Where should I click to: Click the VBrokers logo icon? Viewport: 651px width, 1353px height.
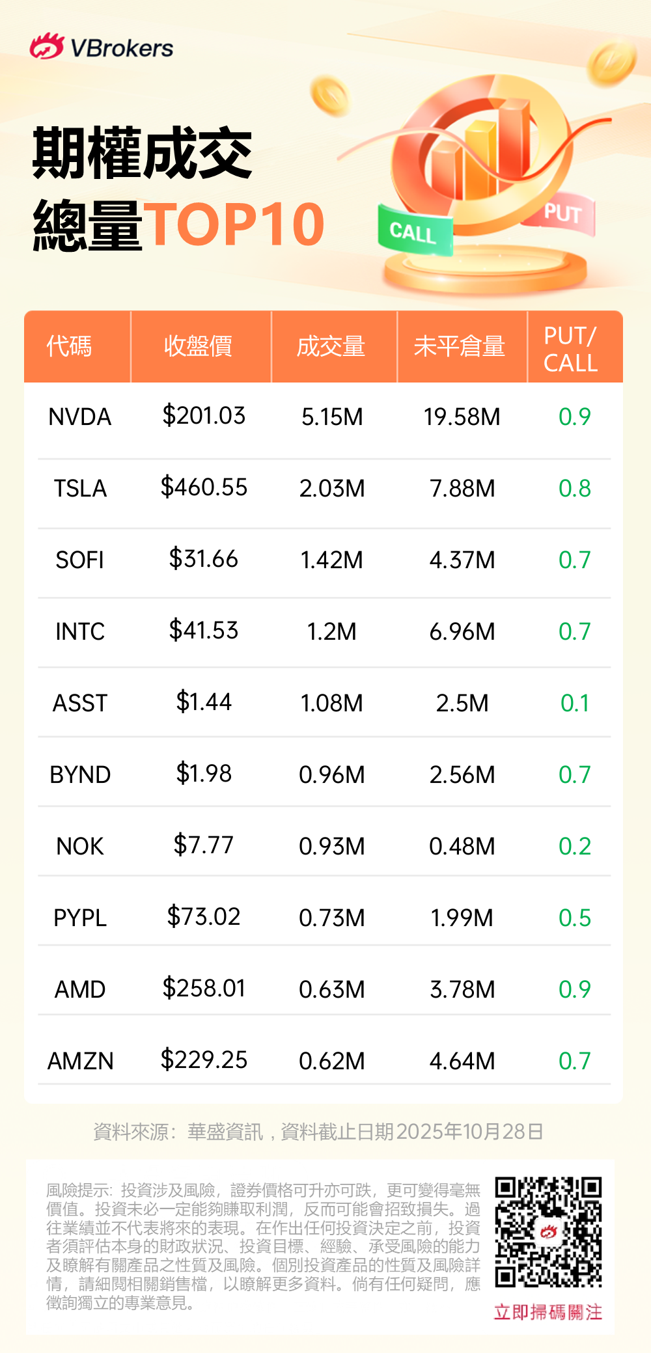tap(46, 47)
